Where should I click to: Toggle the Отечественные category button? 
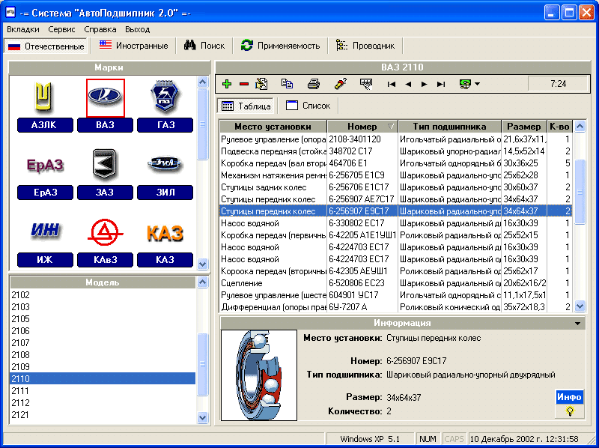(x=46, y=46)
